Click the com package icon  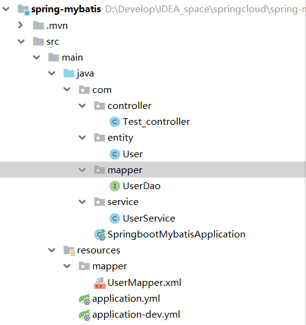(84, 90)
